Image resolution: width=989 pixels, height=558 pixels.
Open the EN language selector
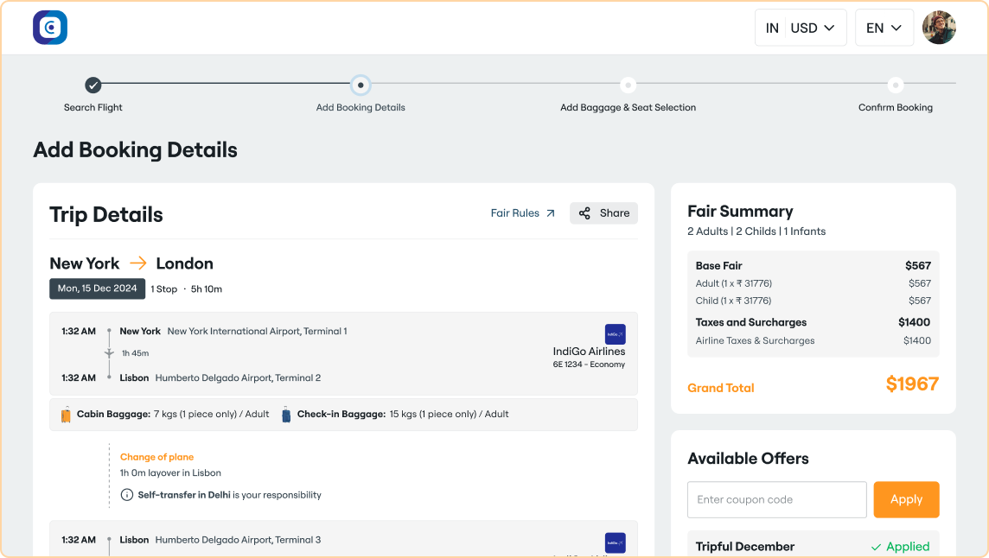[884, 27]
